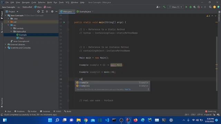This screenshot has height=124, width=221.
Task: Toggle tool window bars icon in status corner
Action: coord(2,115)
